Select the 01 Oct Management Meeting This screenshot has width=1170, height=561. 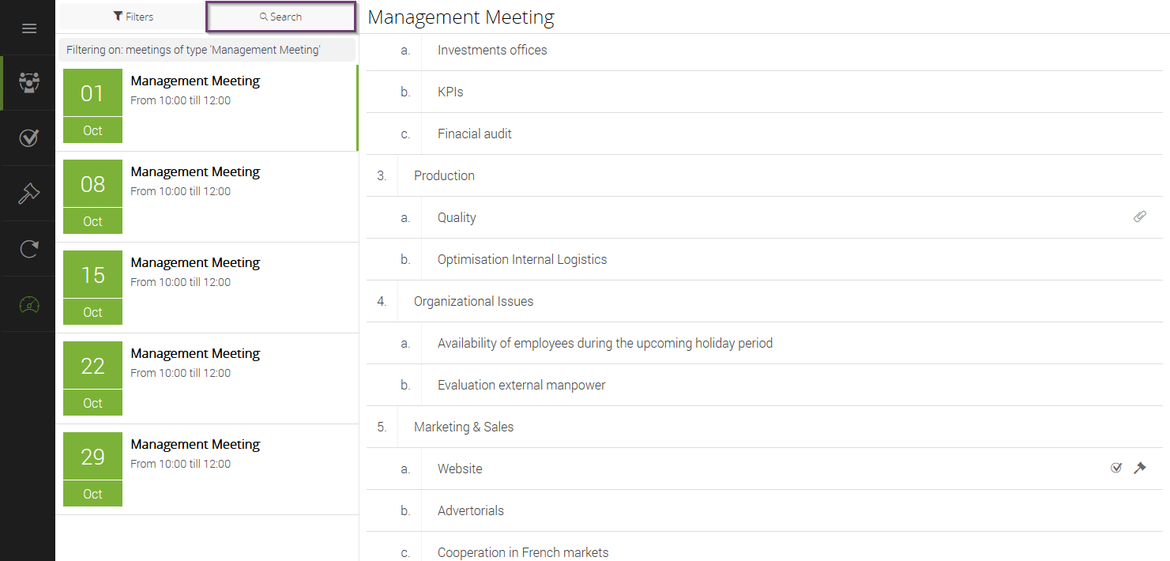coord(207,106)
